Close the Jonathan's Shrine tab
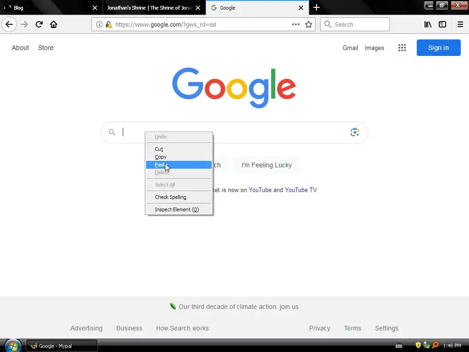 [x=198, y=8]
